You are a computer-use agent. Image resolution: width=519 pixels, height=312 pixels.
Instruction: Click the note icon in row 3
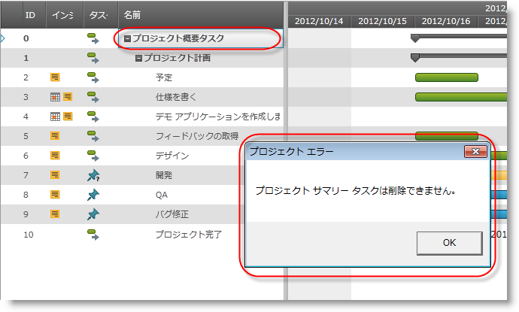point(68,97)
